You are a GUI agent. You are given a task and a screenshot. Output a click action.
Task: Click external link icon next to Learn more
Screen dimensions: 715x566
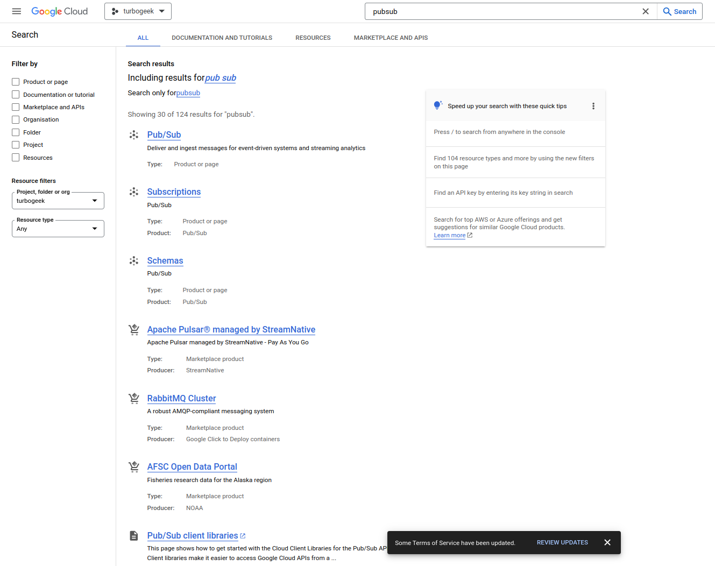(x=470, y=235)
